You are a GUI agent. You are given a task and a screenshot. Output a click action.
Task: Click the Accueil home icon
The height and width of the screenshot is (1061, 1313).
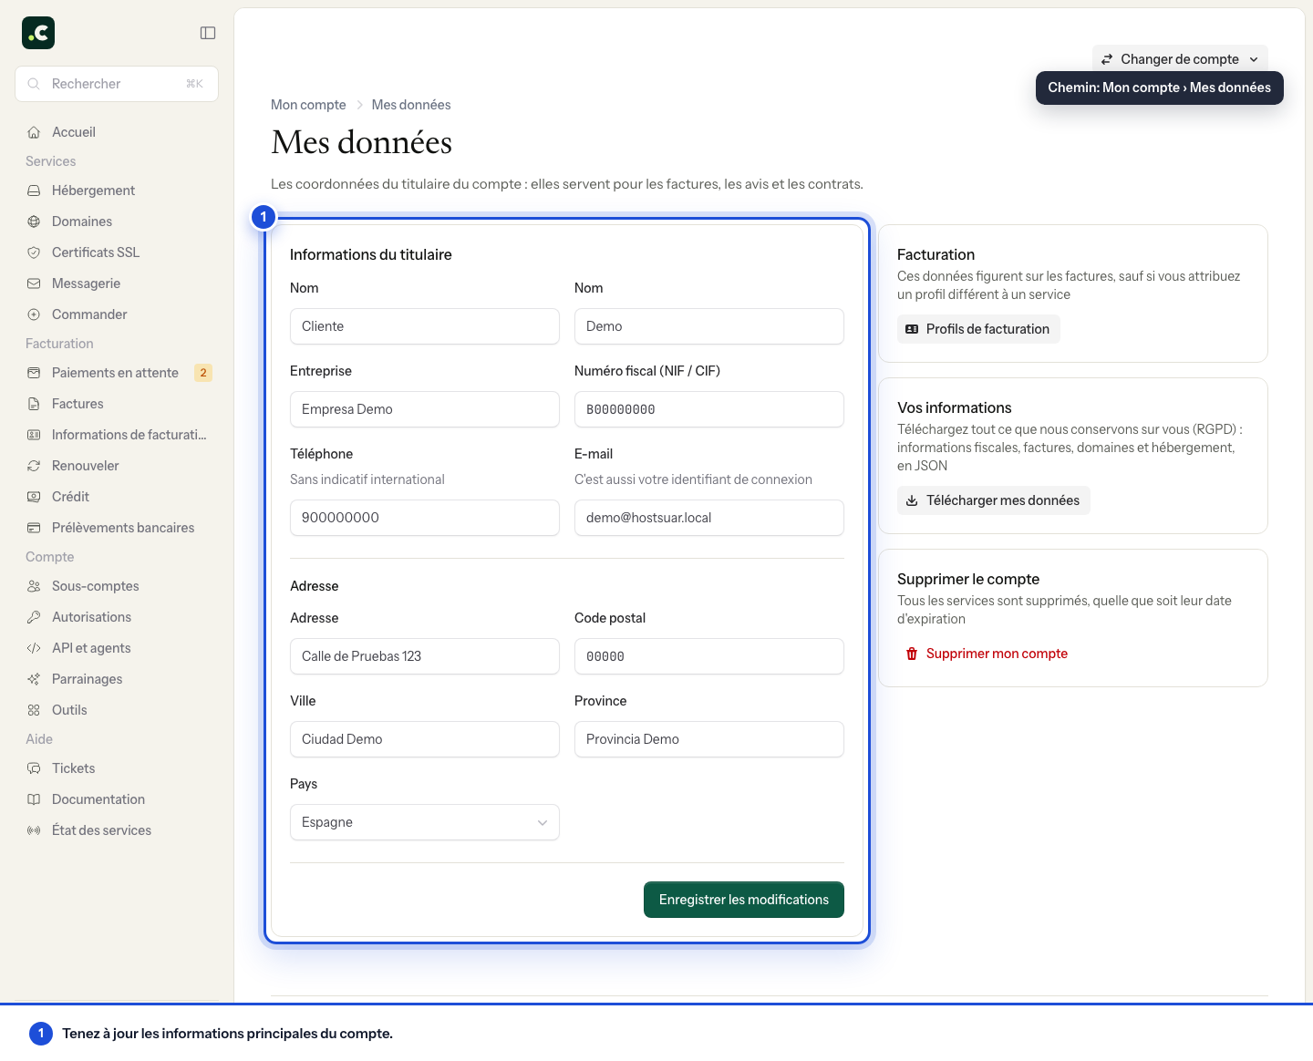[x=34, y=132]
